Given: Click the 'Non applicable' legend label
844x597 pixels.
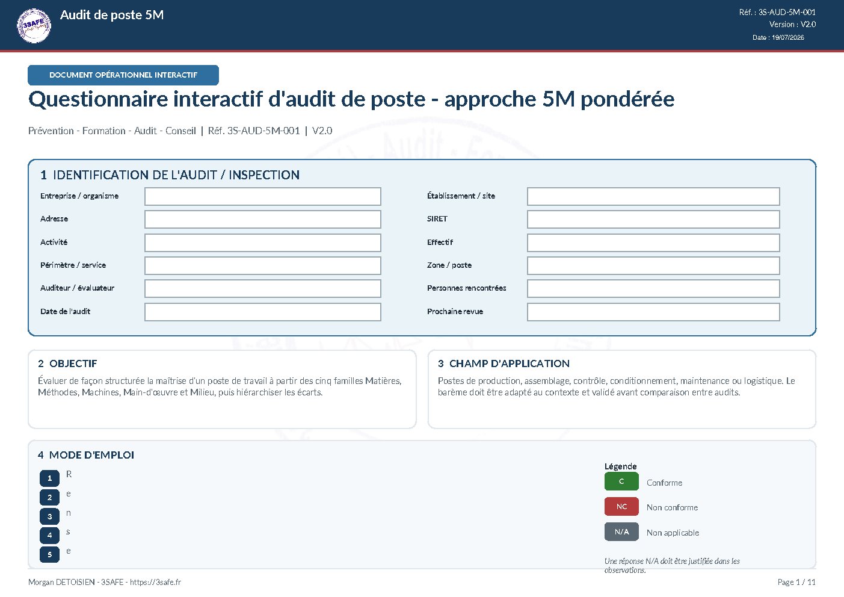Looking at the screenshot, I should click(x=673, y=533).
